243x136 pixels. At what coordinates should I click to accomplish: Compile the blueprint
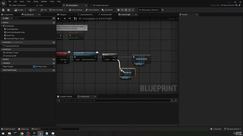pos(19,10)
